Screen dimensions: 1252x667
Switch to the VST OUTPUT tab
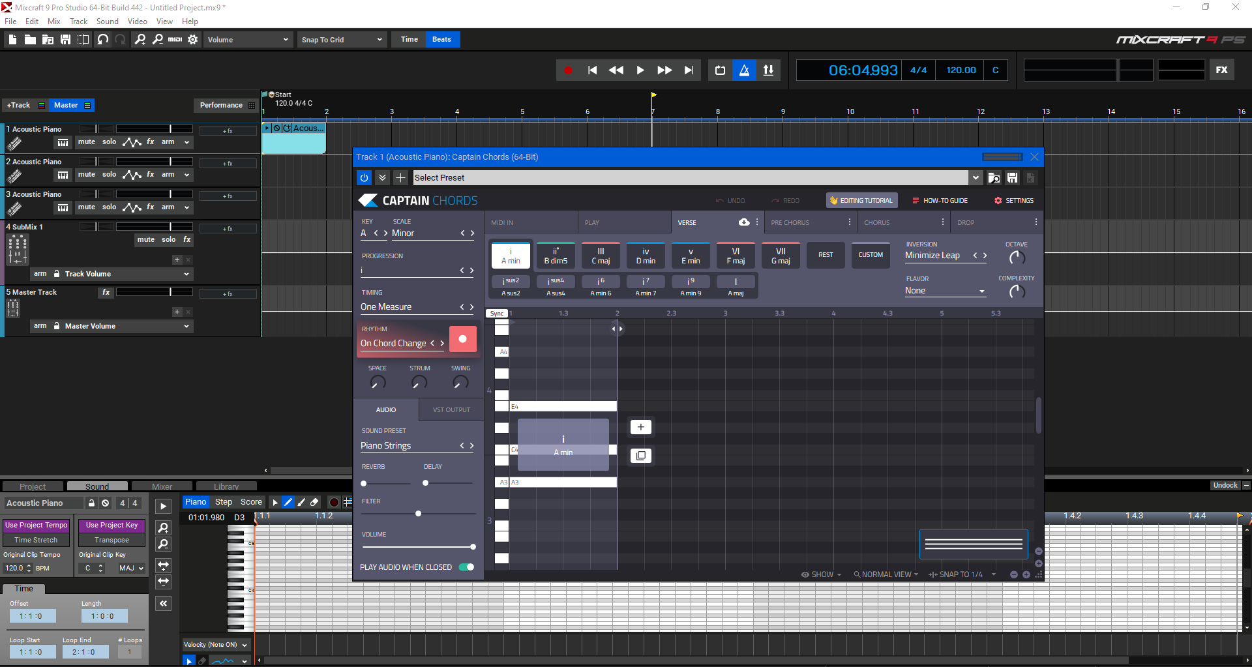coord(451,410)
